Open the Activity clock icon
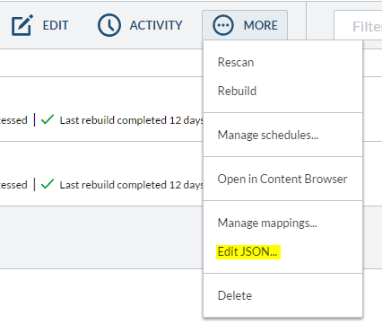This screenshot has height=333, width=382. pos(109,25)
